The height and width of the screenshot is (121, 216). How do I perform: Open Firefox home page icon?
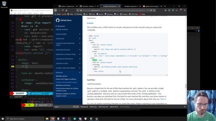coord(66,10)
